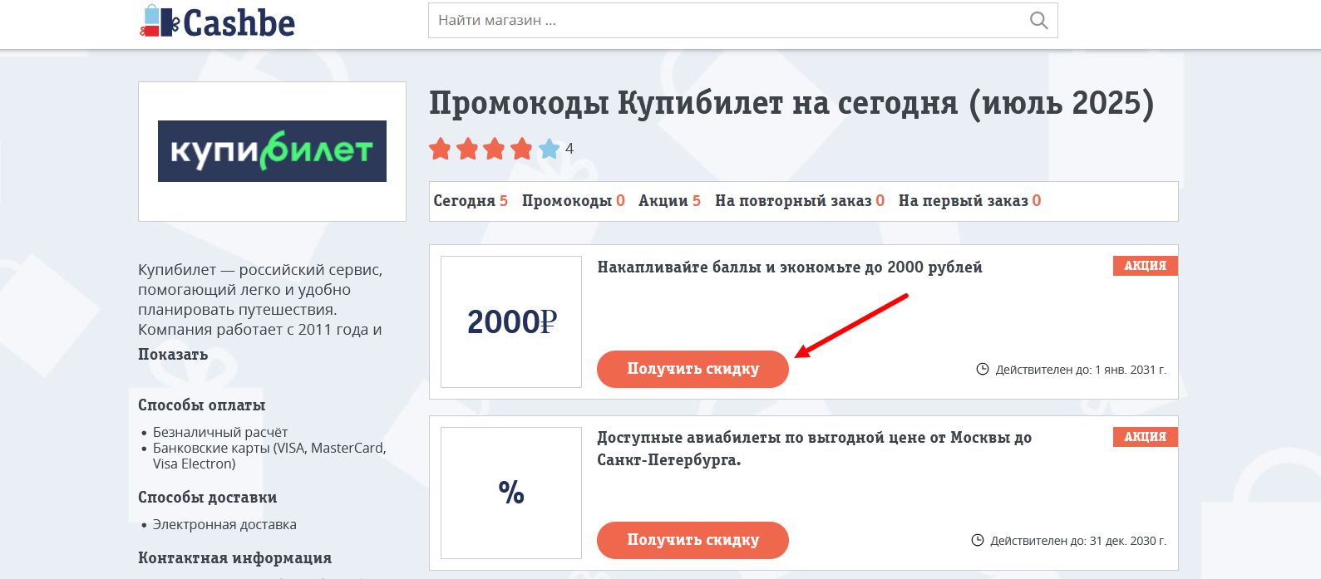The height and width of the screenshot is (579, 1321).
Task: Click the search magnifier icon
Action: click(x=1038, y=20)
